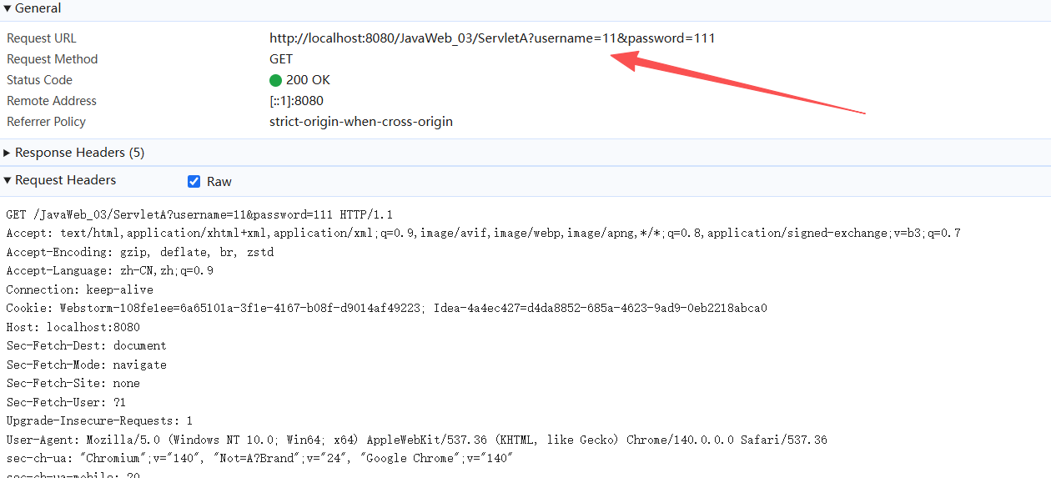
Task: Click the Request URL label
Action: [42, 38]
